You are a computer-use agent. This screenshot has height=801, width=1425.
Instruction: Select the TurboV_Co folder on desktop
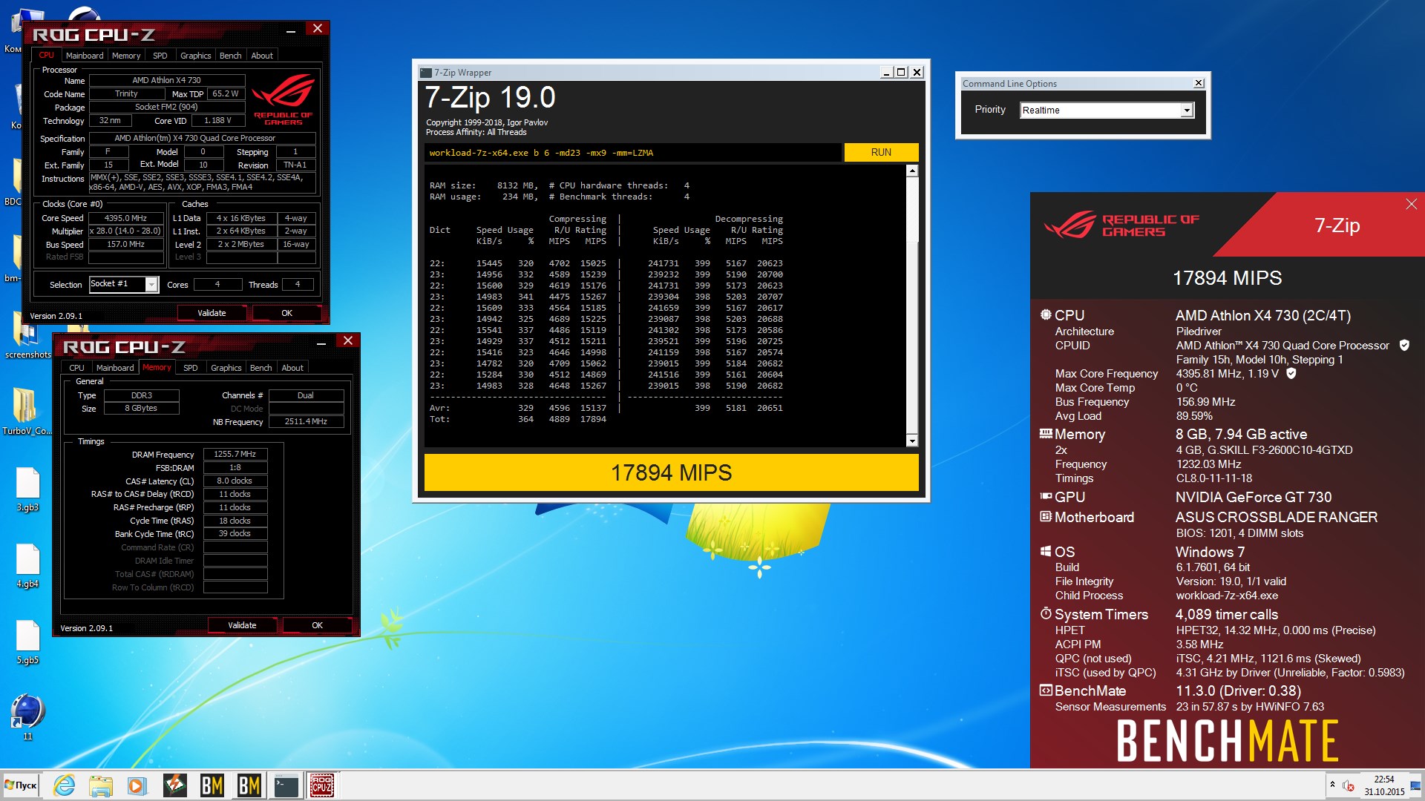27,411
